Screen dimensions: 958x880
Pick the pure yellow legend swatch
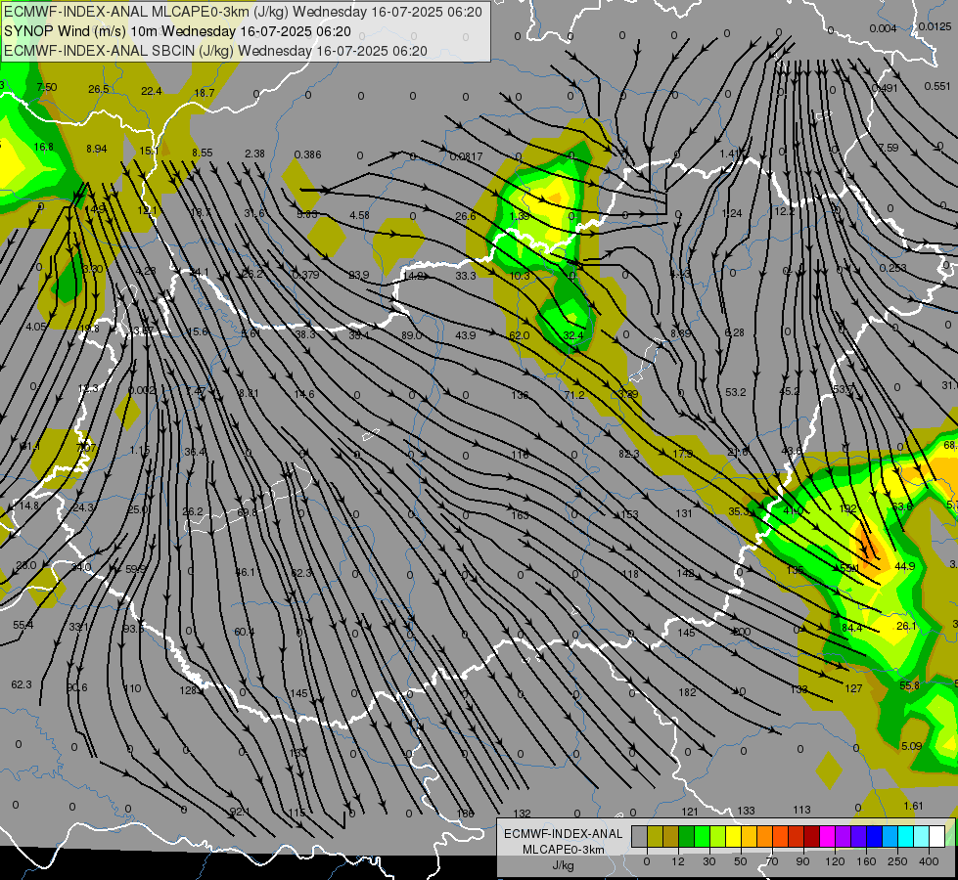coord(733,836)
